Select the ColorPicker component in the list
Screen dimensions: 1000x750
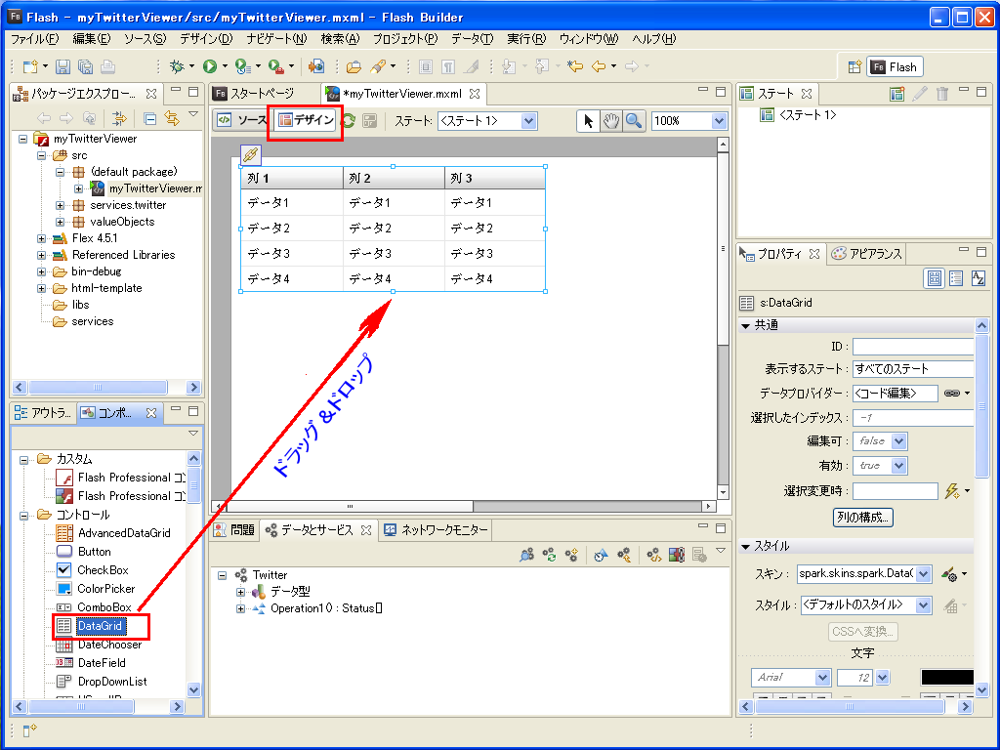click(x=106, y=589)
